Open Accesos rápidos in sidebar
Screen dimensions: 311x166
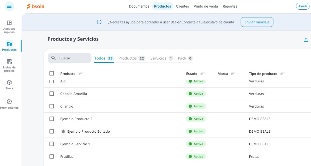pyautogui.click(x=9, y=27)
